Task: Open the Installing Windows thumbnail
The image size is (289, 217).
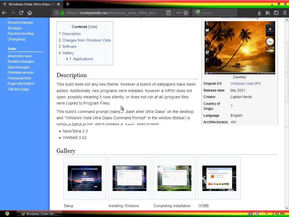Action: pyautogui.click(x=129, y=178)
